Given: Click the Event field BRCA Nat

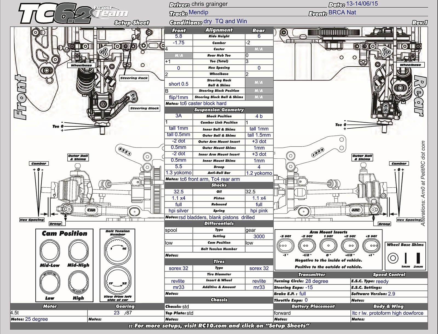Looking at the screenshot, I should coord(378,13).
